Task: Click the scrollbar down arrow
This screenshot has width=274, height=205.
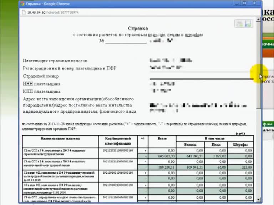Action: [258, 199]
